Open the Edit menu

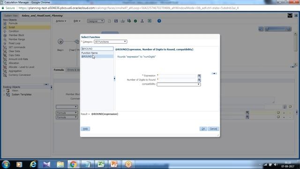(77, 21)
